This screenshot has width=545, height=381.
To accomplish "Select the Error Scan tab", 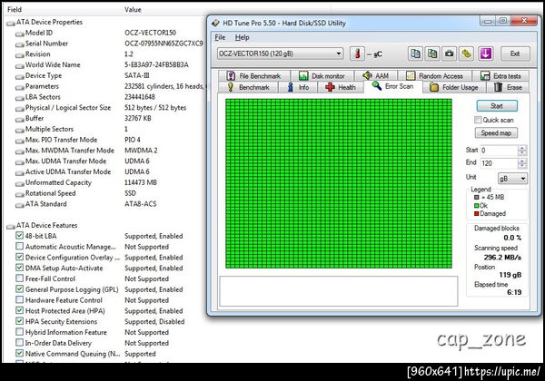I will point(393,86).
